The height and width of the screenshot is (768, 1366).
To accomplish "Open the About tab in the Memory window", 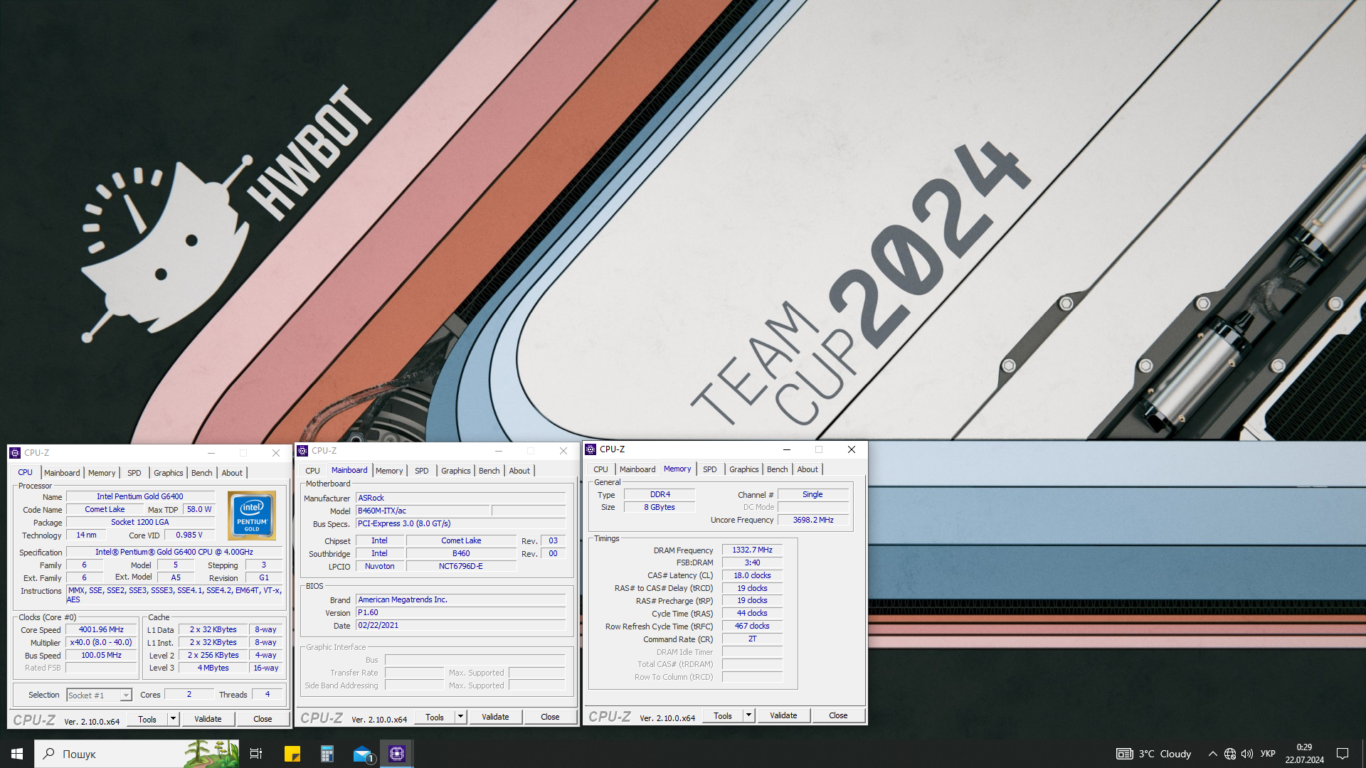I will (808, 469).
